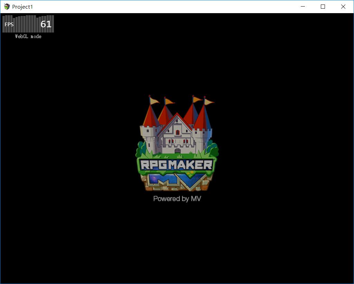Image resolution: width=354 pixels, height=284 pixels.
Task: Close the Project1 window
Action: [x=343, y=7]
